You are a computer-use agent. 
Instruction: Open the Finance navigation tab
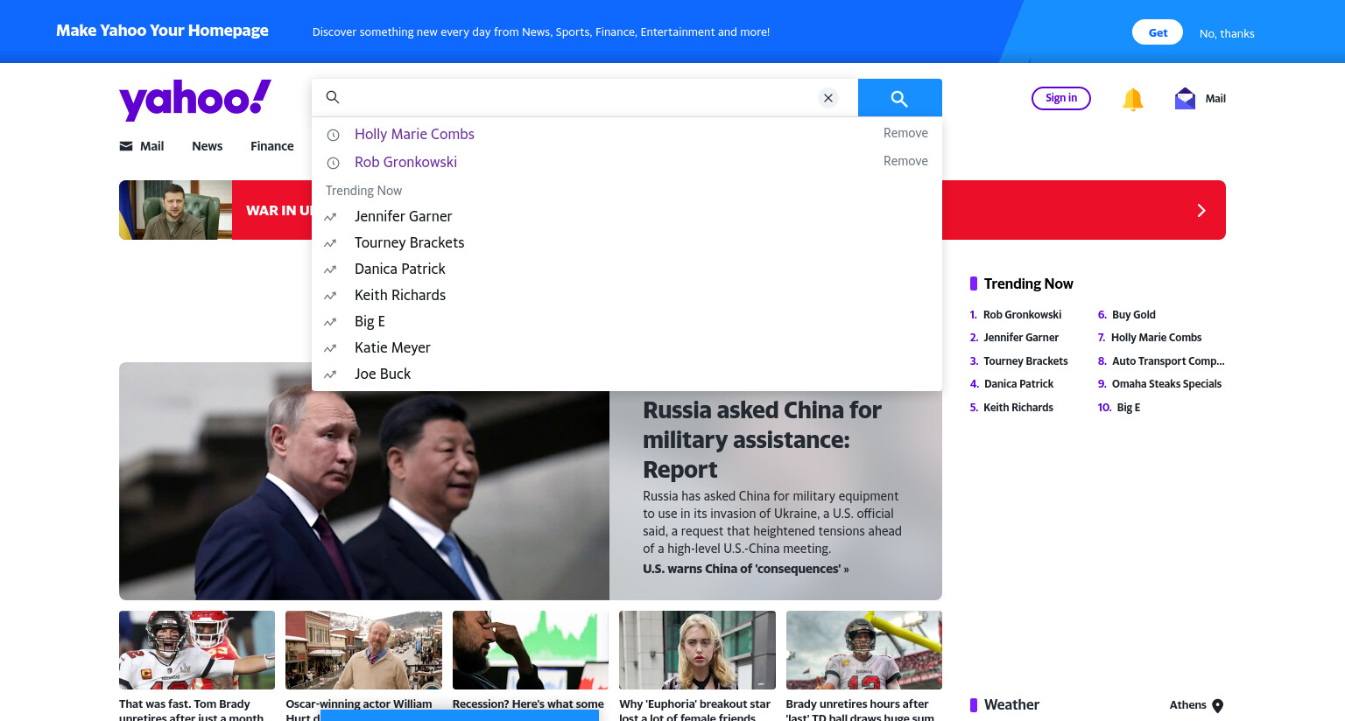coord(271,146)
